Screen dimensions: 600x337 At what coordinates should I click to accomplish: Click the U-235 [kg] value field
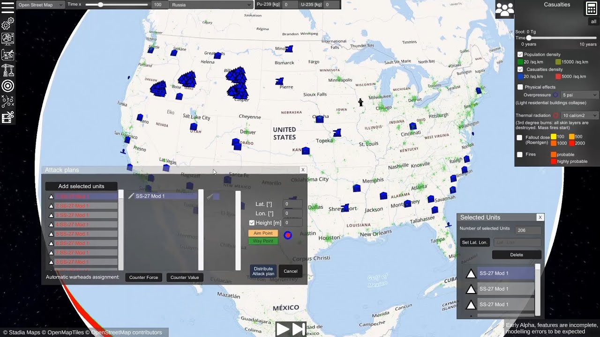331,5
